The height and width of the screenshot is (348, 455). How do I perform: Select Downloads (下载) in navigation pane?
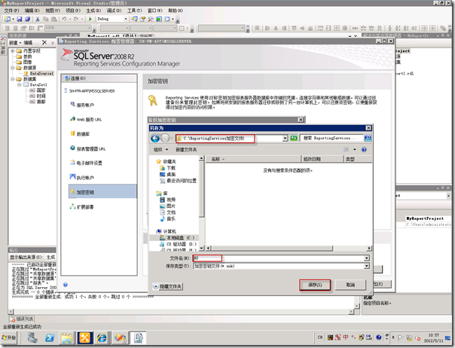168,168
